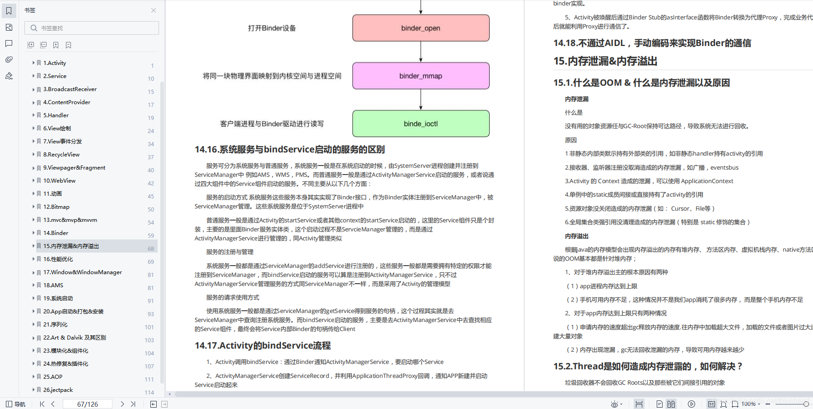Close the 书签 bookmarks panel
813x409 pixels.
point(154,10)
